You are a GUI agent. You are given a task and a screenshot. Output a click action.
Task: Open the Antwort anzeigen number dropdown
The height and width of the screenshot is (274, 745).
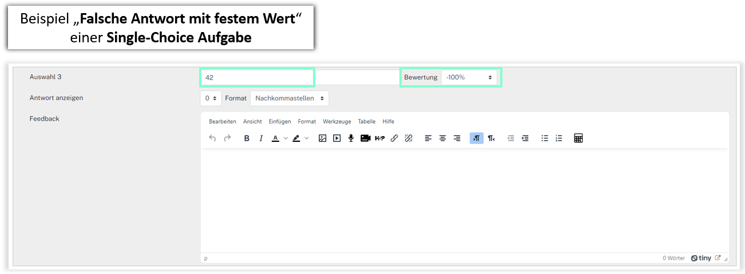tap(210, 98)
